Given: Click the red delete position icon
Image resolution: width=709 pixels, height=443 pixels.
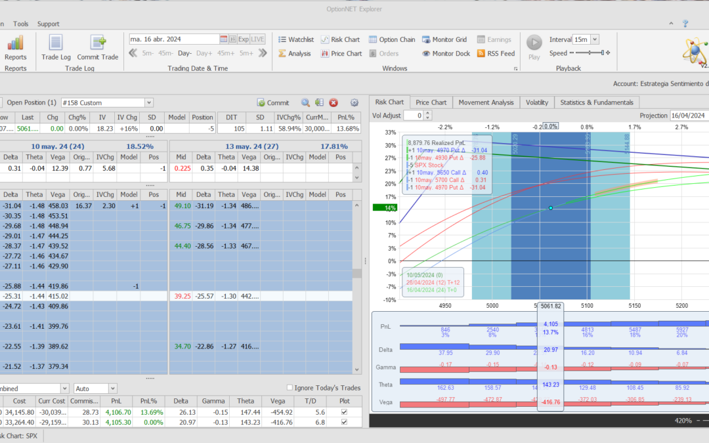Looking at the screenshot, I should coord(333,103).
